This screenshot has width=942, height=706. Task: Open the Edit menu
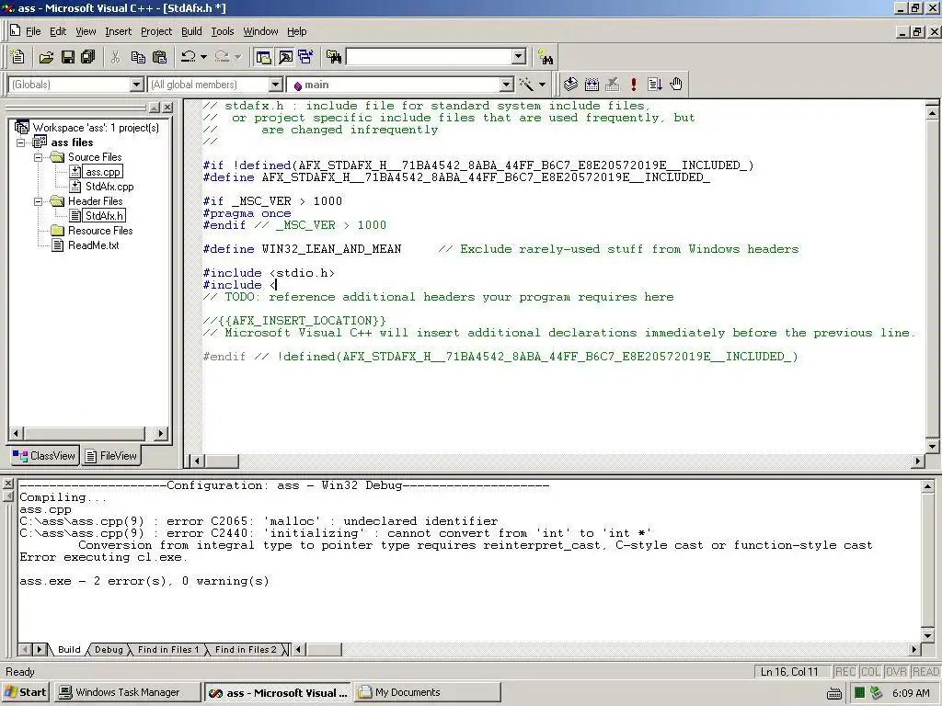point(58,31)
